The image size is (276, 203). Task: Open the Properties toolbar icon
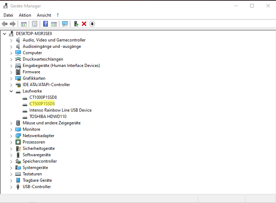click(x=34, y=24)
